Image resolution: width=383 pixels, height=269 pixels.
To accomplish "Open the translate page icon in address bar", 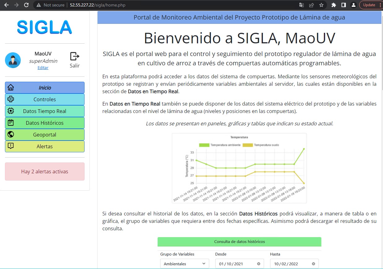I will [x=302, y=5].
